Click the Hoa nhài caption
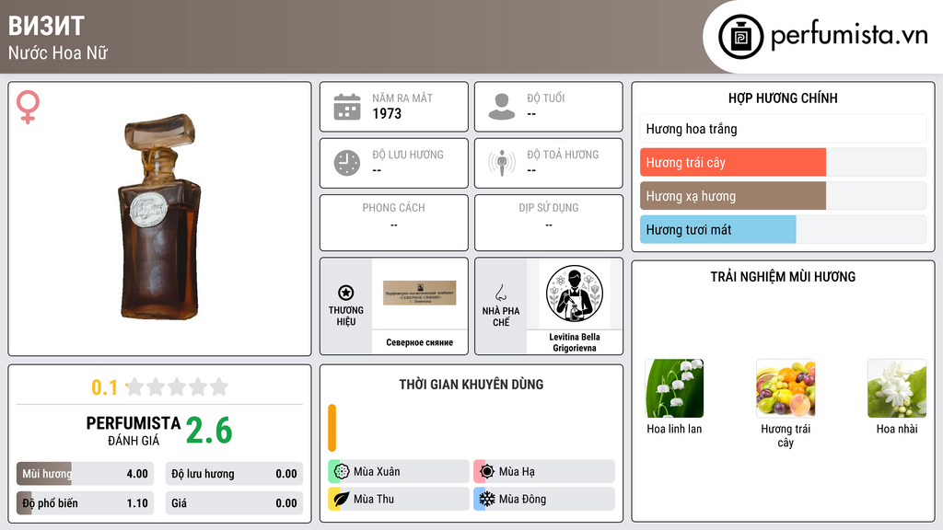Screen dimensions: 943x530 [x=897, y=429]
